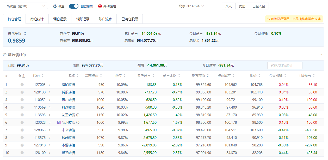The width and height of the screenshot is (328, 160).
Task: Open the 科达转债 bond link
Action: pos(68,107)
